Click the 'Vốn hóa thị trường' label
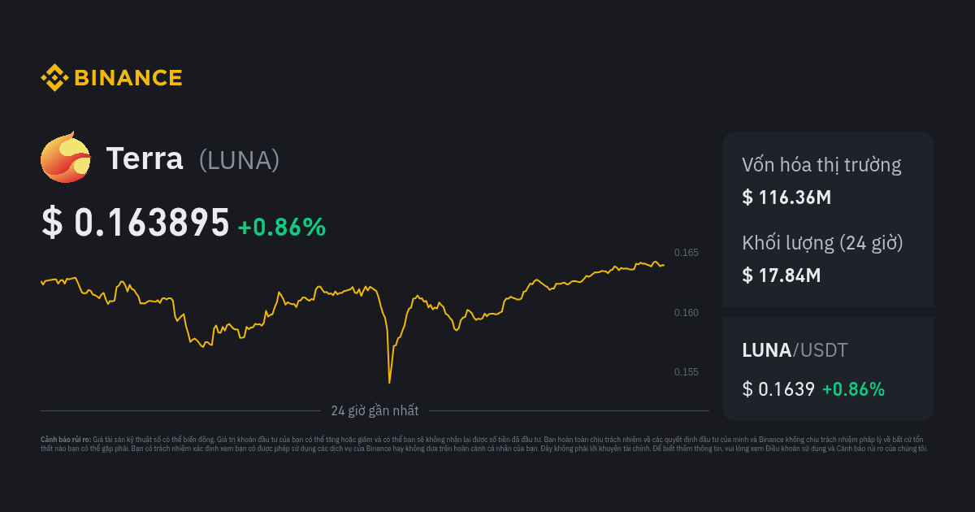The width and height of the screenshot is (975, 512). point(821,165)
